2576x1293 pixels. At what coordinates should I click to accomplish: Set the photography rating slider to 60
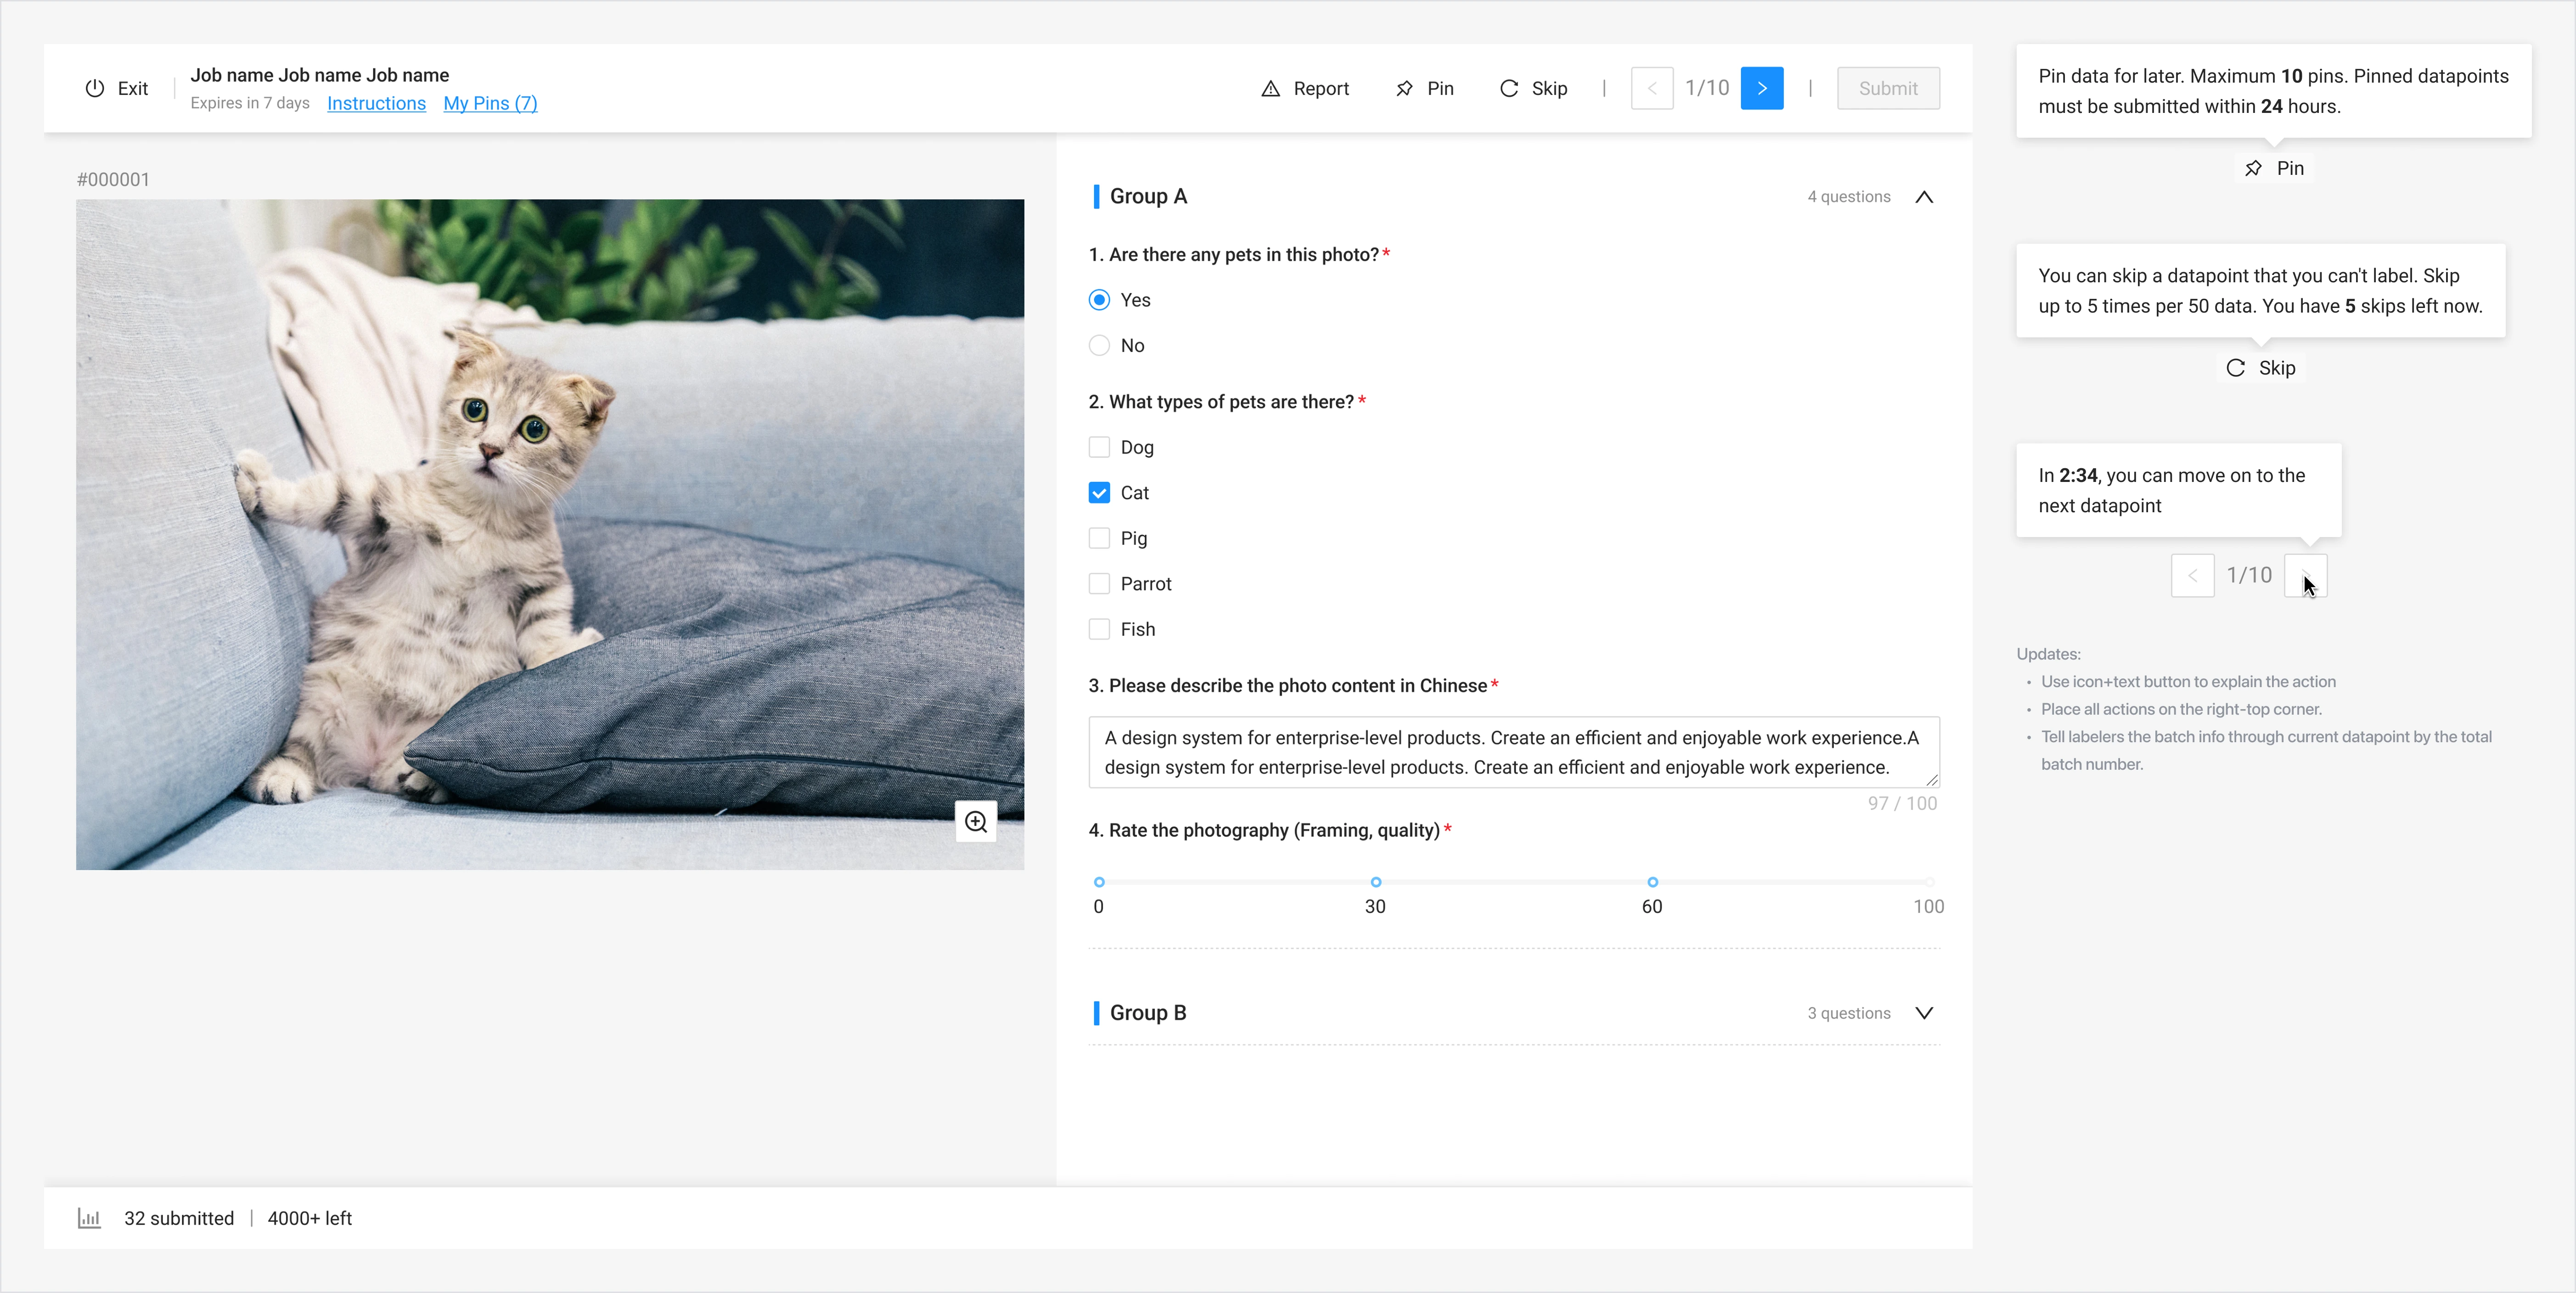(x=1652, y=882)
